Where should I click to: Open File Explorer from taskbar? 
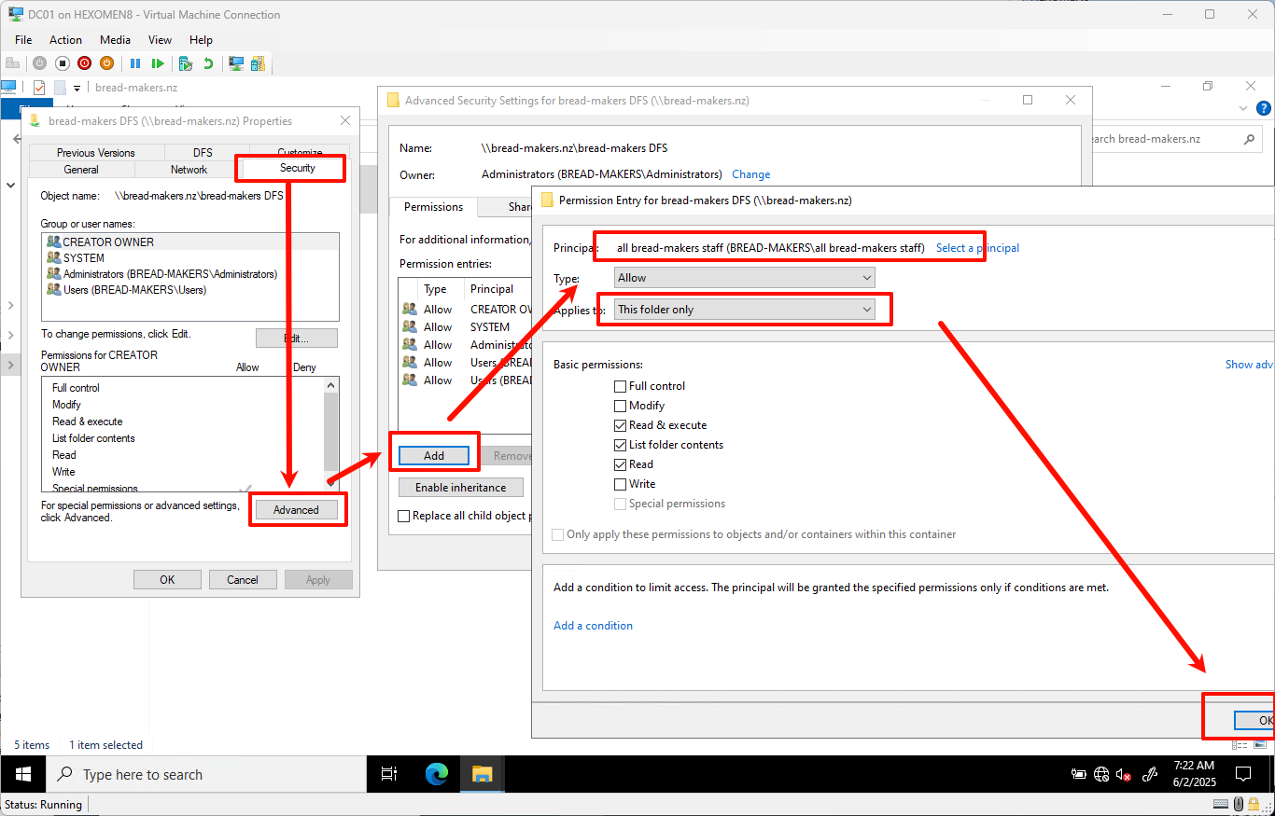click(x=482, y=774)
